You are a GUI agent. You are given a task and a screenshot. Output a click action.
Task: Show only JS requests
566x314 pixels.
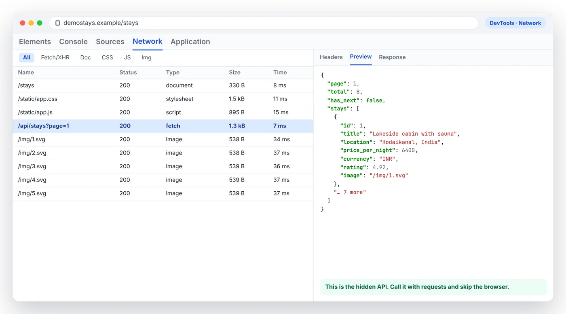(x=127, y=58)
